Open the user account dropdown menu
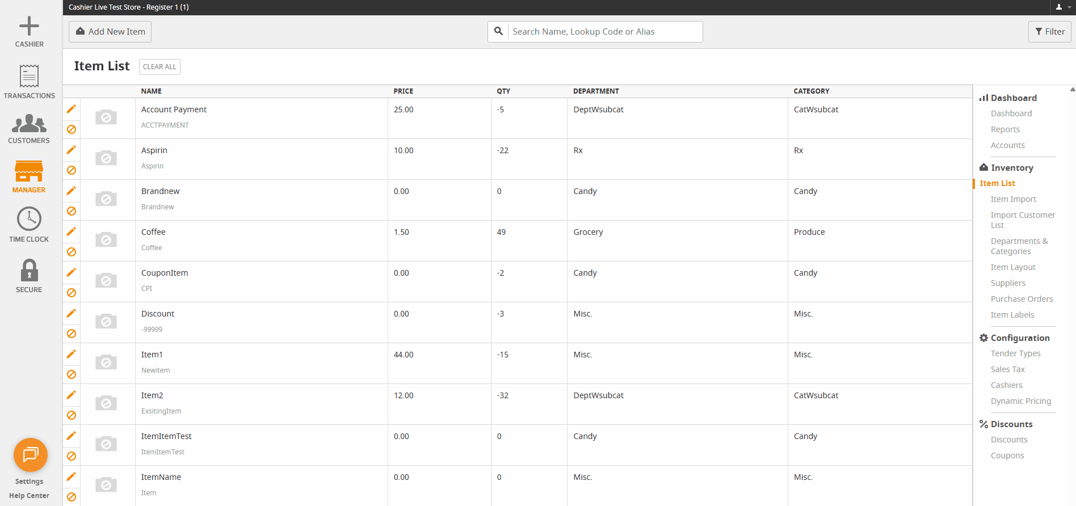This screenshot has height=506, width=1076. [x=1062, y=7]
